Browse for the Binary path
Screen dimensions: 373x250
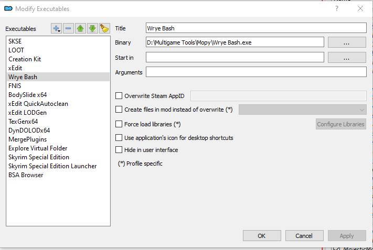tap(347, 42)
